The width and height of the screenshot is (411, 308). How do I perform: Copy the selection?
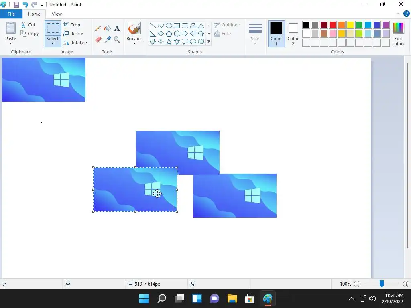[x=30, y=34]
